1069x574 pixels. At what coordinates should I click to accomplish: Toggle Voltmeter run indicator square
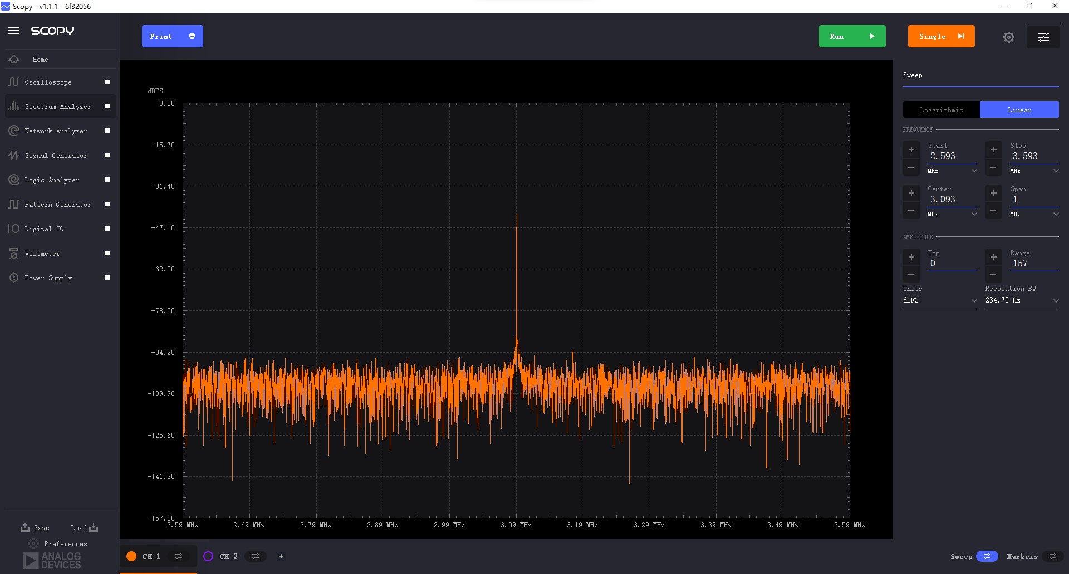(107, 253)
